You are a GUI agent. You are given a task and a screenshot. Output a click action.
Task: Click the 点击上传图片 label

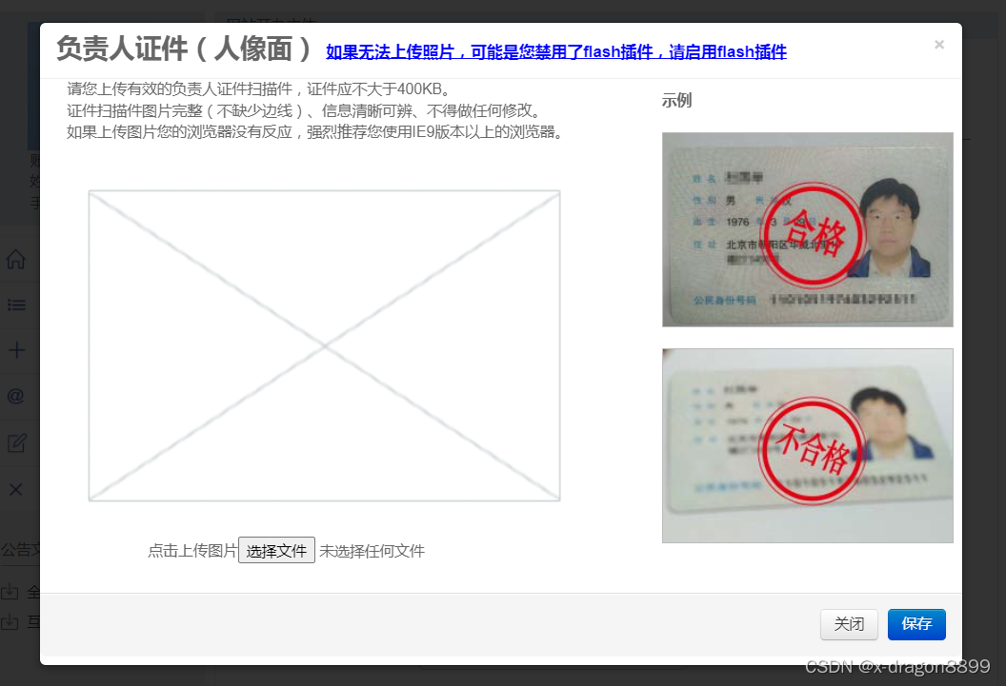tap(192, 550)
